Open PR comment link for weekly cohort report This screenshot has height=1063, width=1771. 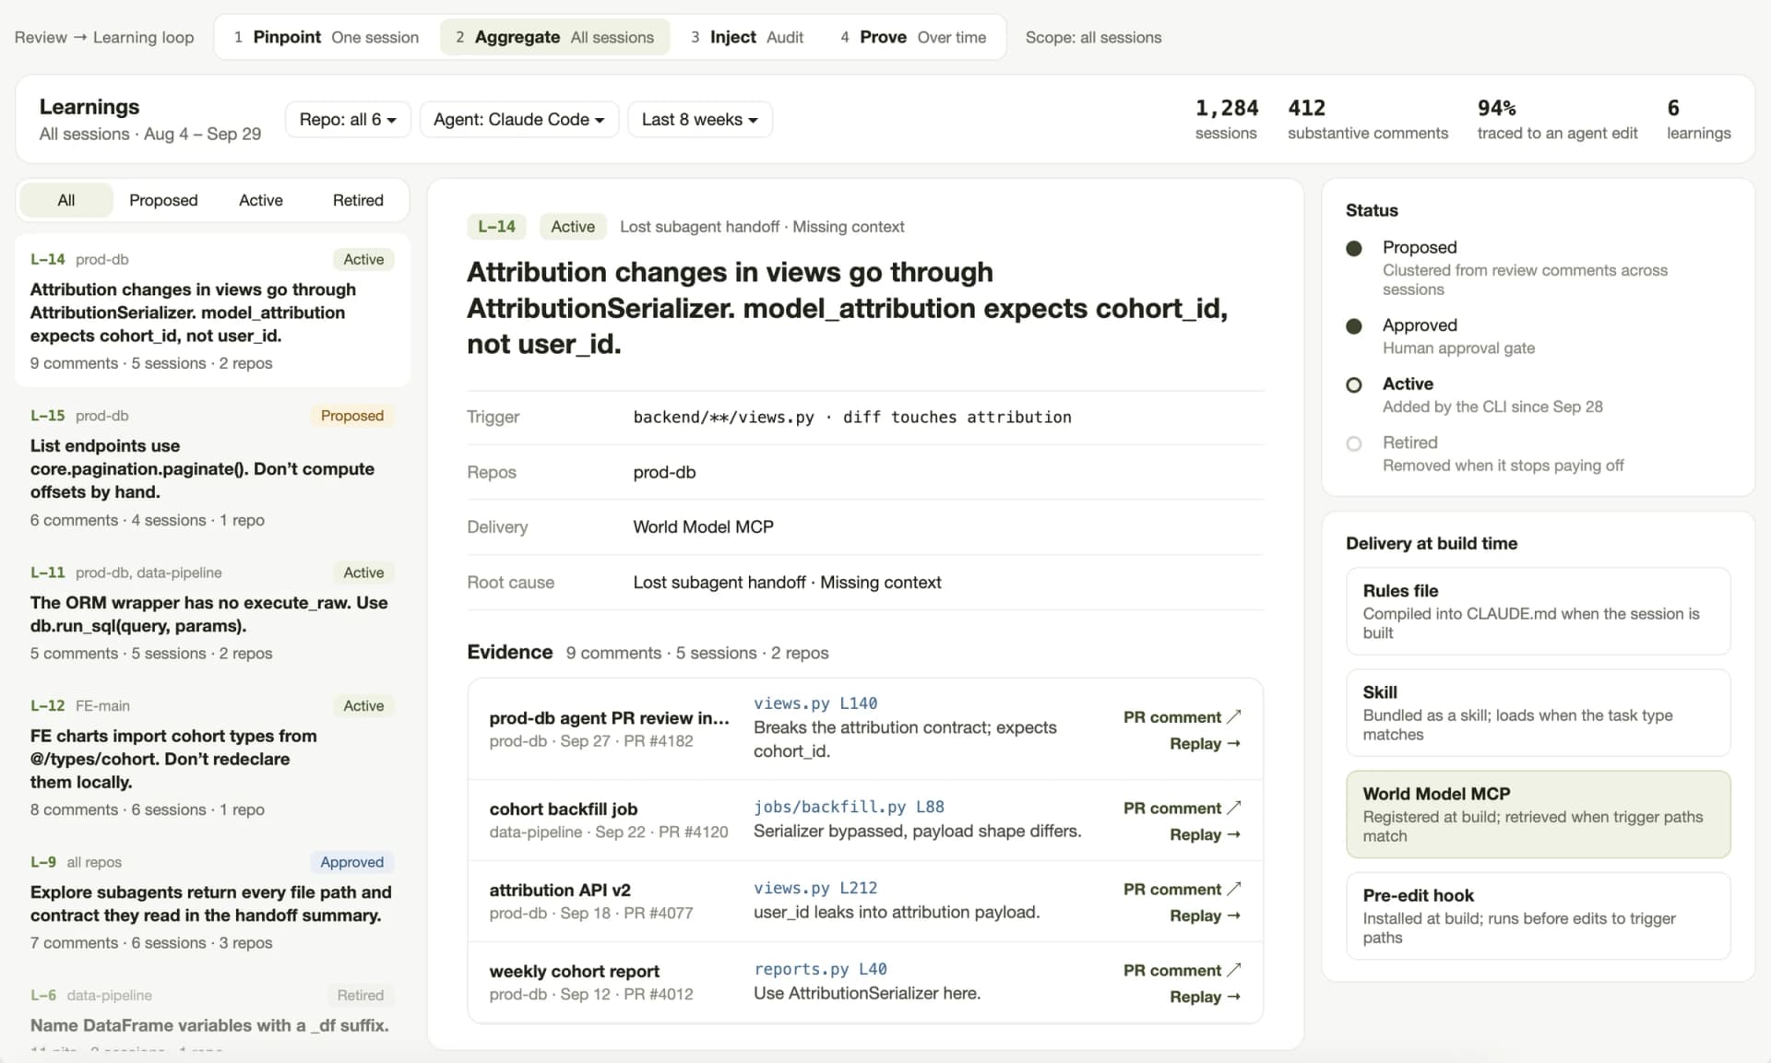point(1182,970)
